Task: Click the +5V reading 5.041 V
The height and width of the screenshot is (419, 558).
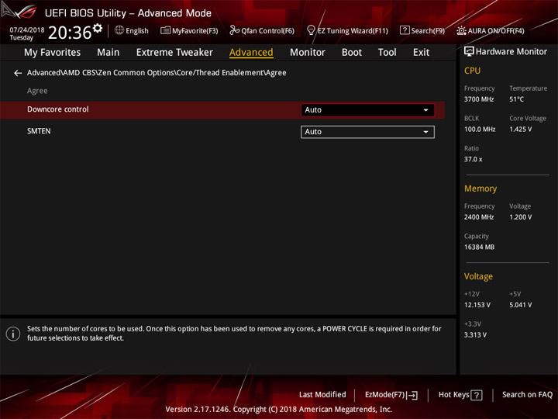Action: [x=521, y=305]
